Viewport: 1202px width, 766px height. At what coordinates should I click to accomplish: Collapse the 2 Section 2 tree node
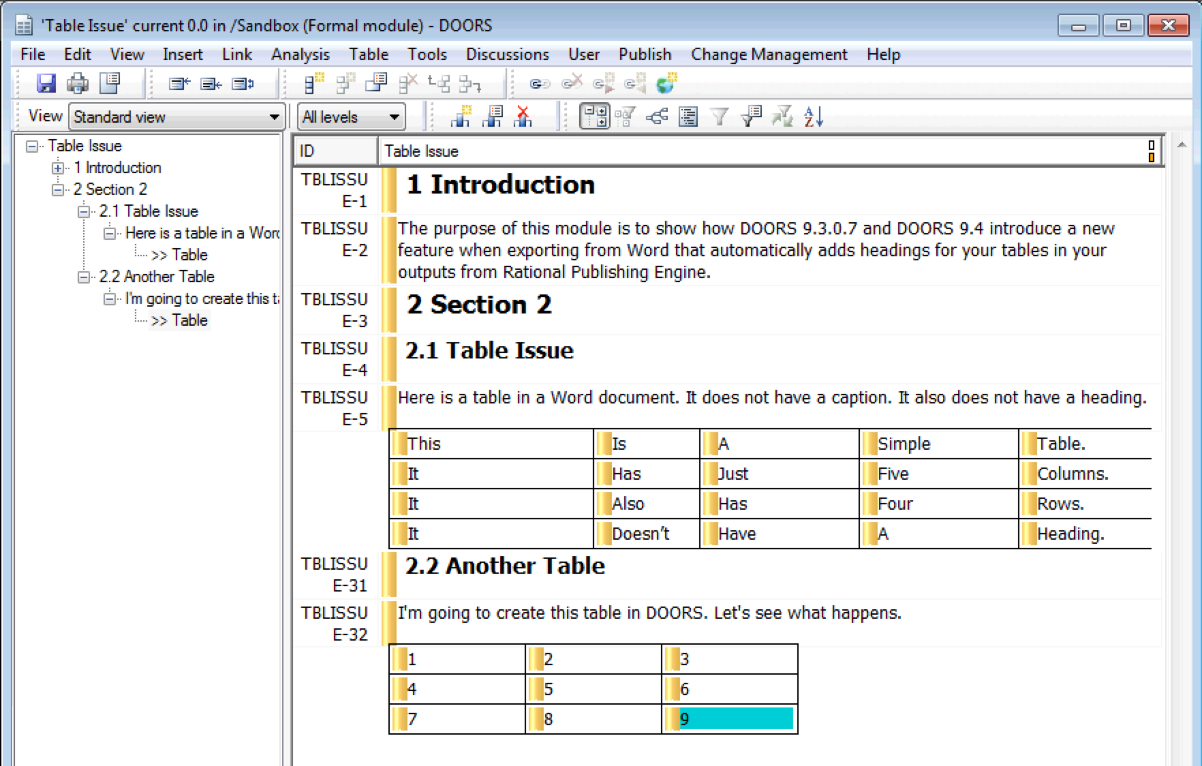(58, 189)
